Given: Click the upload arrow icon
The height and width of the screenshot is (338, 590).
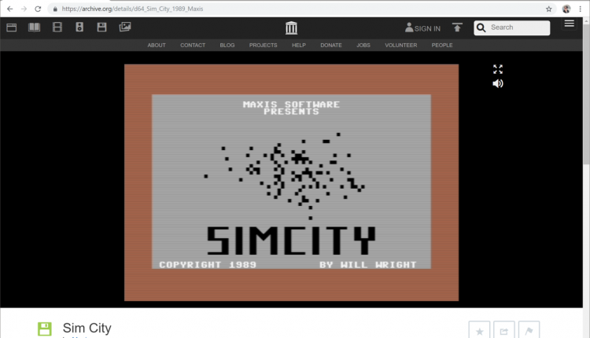Looking at the screenshot, I should pyautogui.click(x=458, y=28).
